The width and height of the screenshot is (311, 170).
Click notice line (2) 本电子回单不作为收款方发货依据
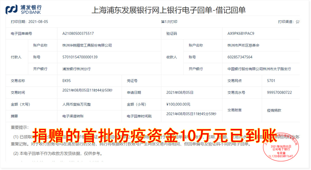58,153
